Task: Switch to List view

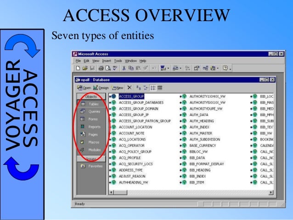Action: pos(153,88)
